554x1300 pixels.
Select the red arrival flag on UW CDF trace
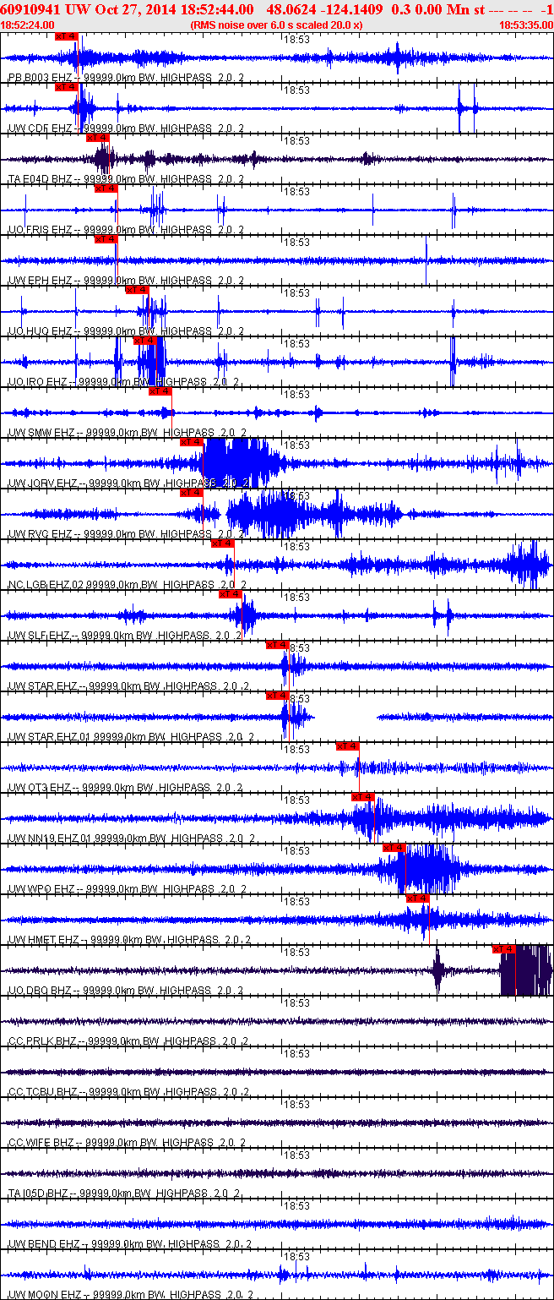66,87
